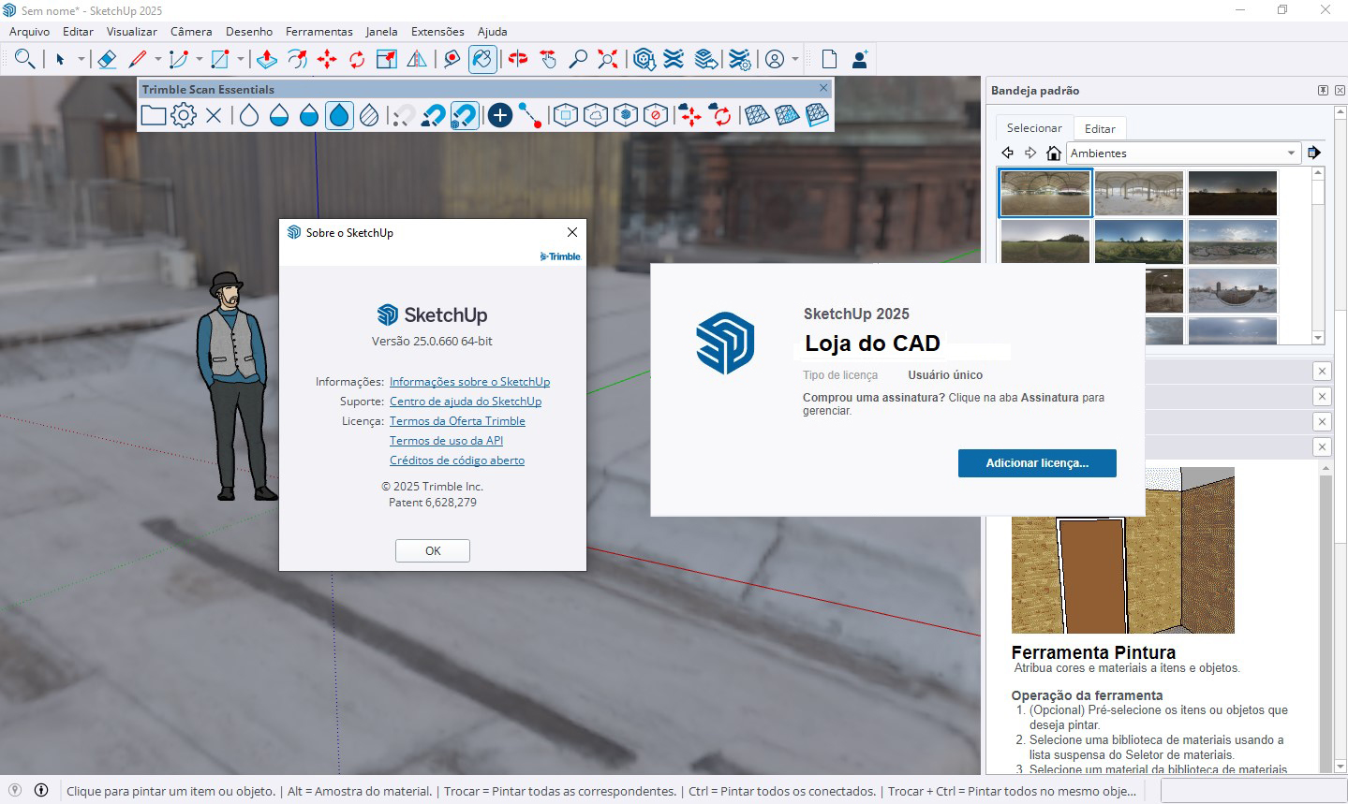The height and width of the screenshot is (804, 1348).
Task: Click the new blank page icon
Action: [829, 59]
